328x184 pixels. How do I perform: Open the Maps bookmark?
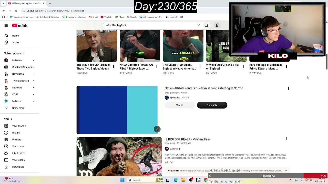(119, 17)
